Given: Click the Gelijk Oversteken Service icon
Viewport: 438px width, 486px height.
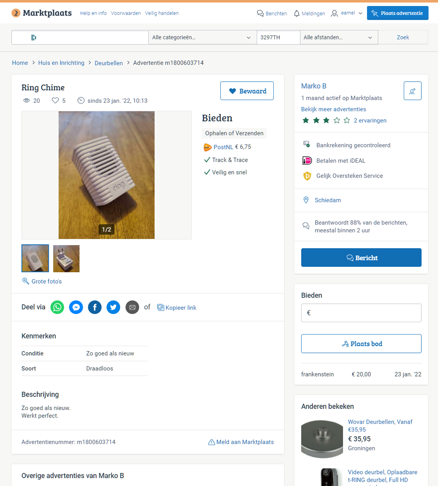Looking at the screenshot, I should (307, 176).
